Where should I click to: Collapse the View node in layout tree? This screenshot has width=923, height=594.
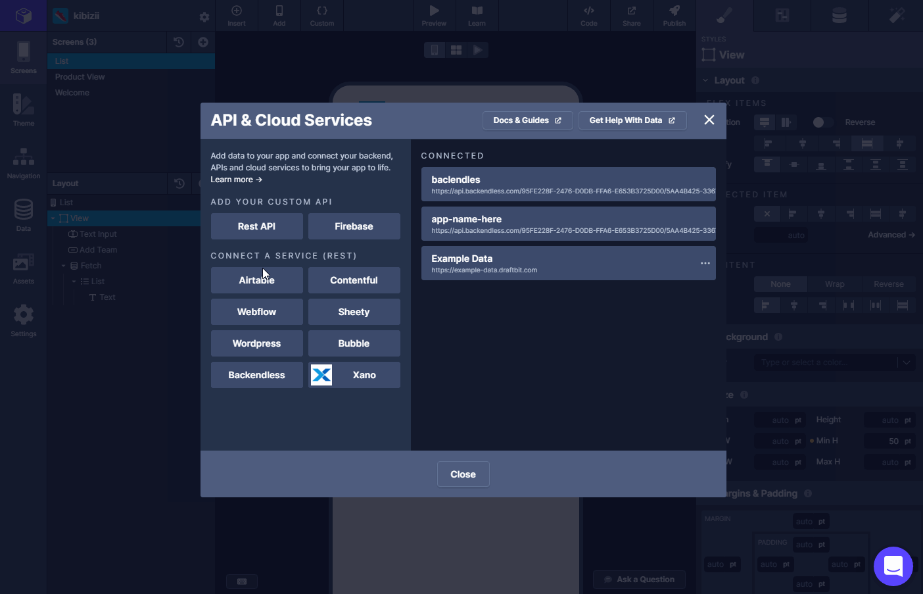tap(53, 218)
